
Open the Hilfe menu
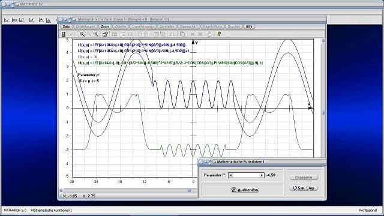(x=249, y=26)
